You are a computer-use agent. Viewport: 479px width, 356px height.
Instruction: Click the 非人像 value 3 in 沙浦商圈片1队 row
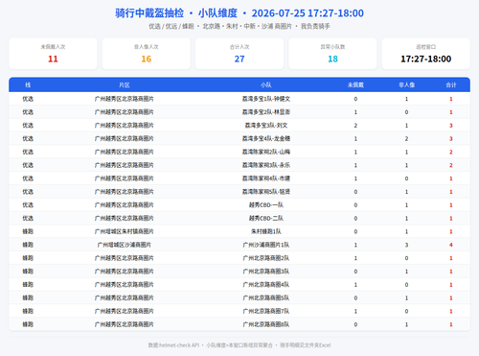[x=406, y=245]
